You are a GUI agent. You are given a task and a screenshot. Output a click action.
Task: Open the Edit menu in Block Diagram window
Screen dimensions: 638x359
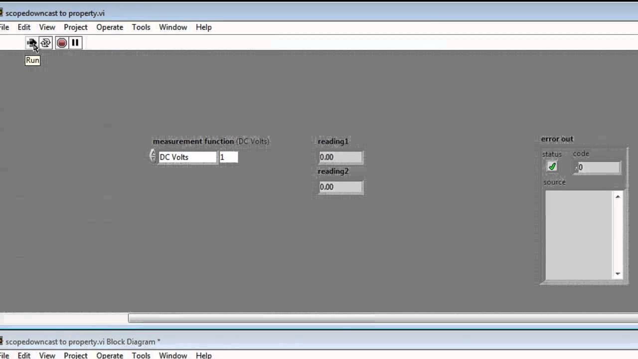click(24, 355)
